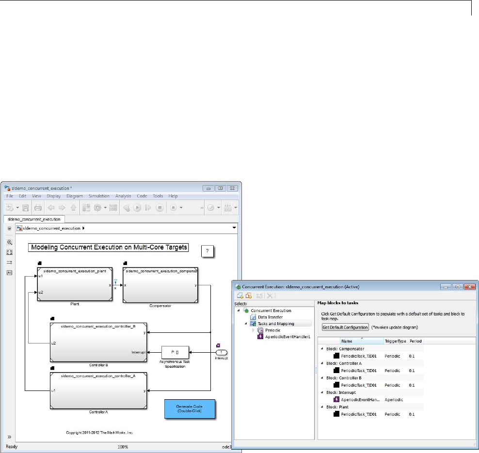
Task: Open Record button dropdown arrow
Action: [x=181, y=208]
